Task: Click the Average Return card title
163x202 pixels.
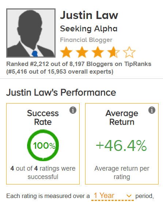Action: [122, 118]
